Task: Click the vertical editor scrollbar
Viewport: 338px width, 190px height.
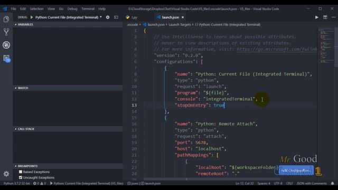Action: (x=336, y=47)
